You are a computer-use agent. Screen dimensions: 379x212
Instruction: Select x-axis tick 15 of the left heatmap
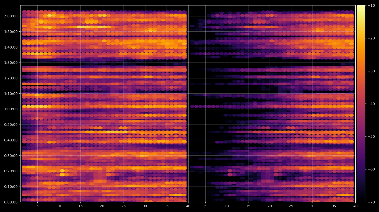(80, 206)
